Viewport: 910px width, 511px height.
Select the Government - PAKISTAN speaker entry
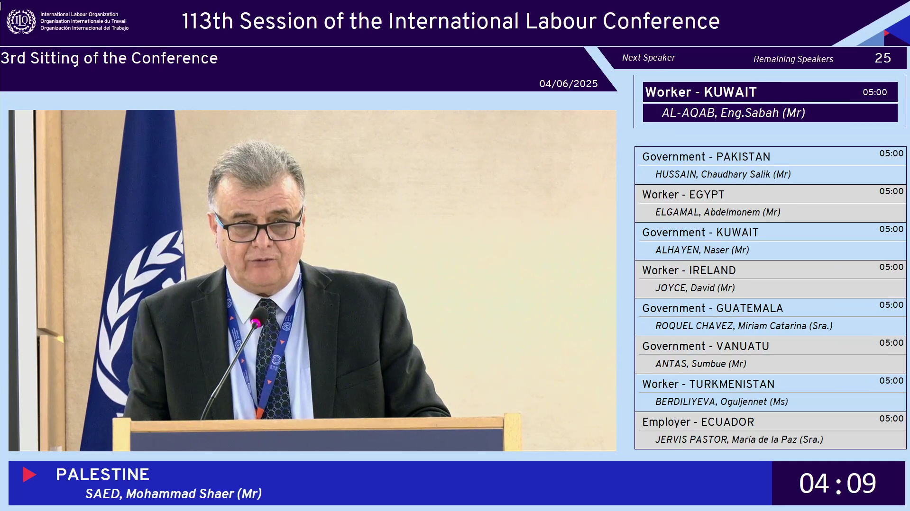tap(770, 165)
